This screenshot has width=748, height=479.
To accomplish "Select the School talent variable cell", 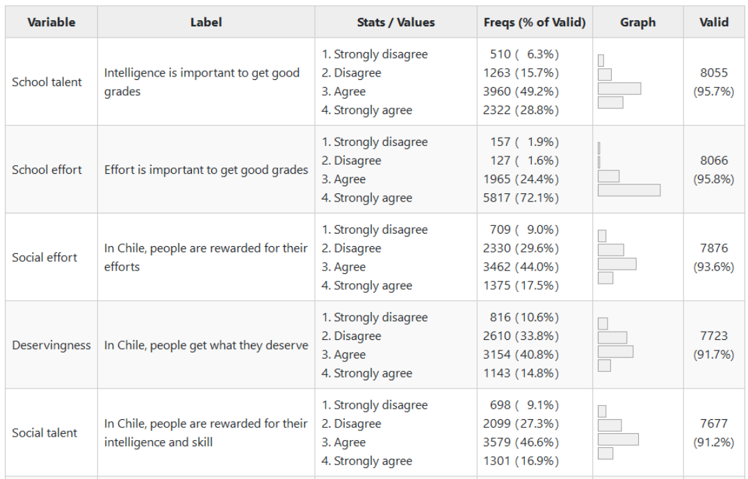I will 47,82.
